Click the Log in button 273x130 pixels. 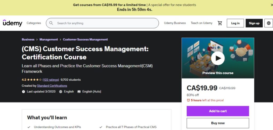(235, 23)
